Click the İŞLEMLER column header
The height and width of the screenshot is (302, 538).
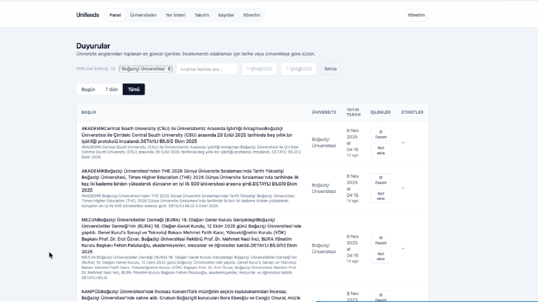[x=381, y=112]
